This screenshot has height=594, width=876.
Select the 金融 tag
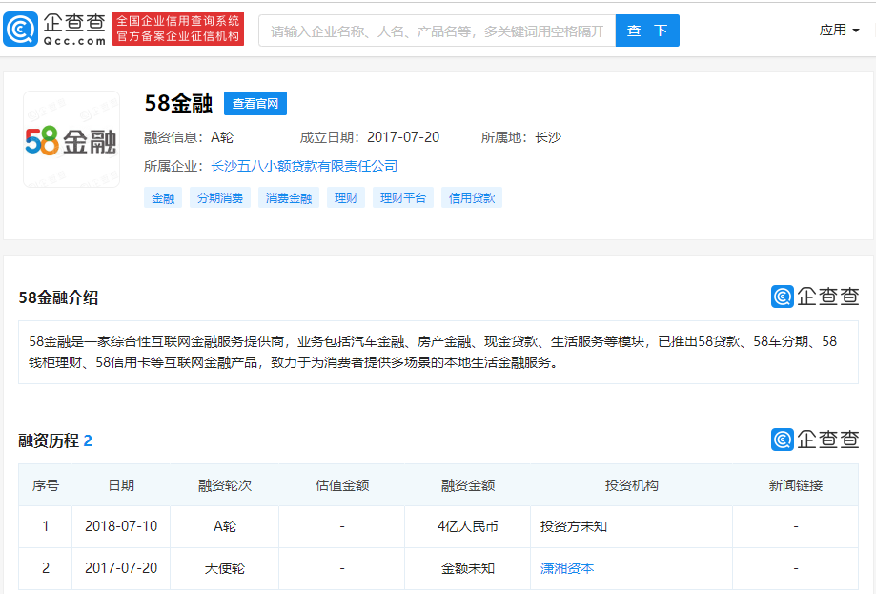coord(163,197)
